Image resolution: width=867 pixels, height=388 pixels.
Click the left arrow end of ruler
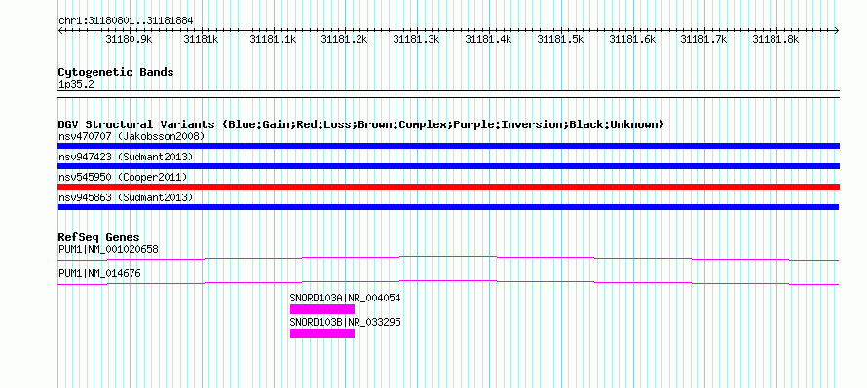point(60,31)
